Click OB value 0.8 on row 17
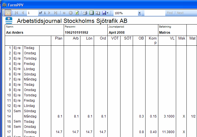The height and width of the screenshot is (137, 197). [141, 132]
